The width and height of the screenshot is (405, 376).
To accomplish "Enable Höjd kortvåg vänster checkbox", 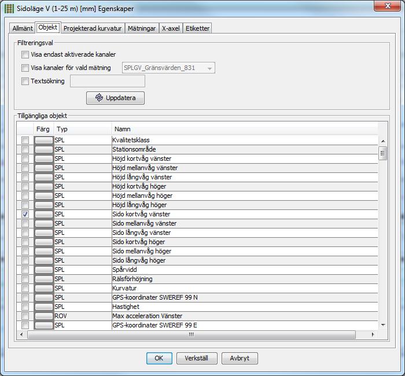I will (x=25, y=159).
